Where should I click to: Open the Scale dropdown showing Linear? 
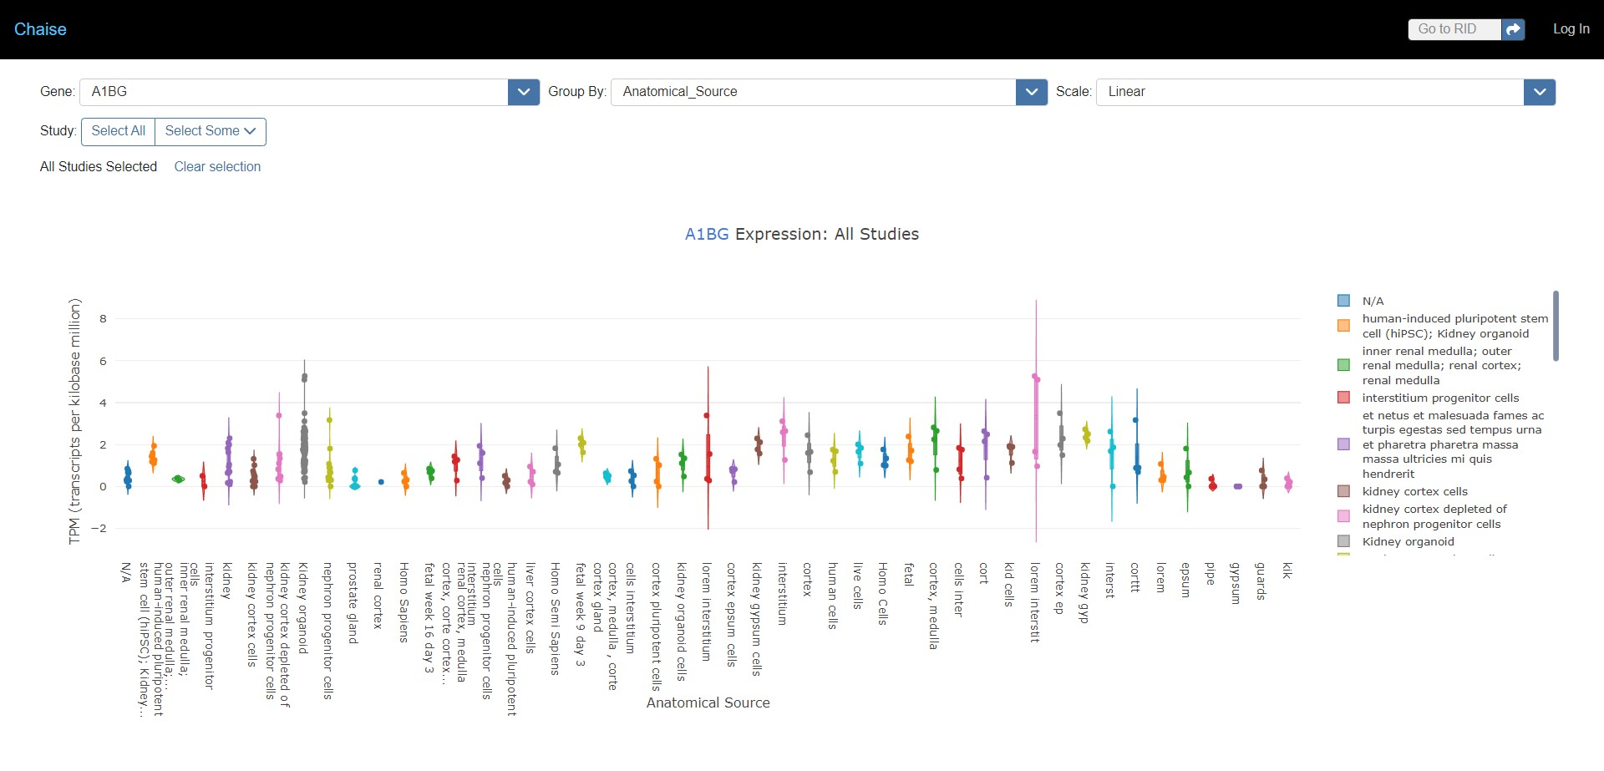pyautogui.click(x=1539, y=92)
